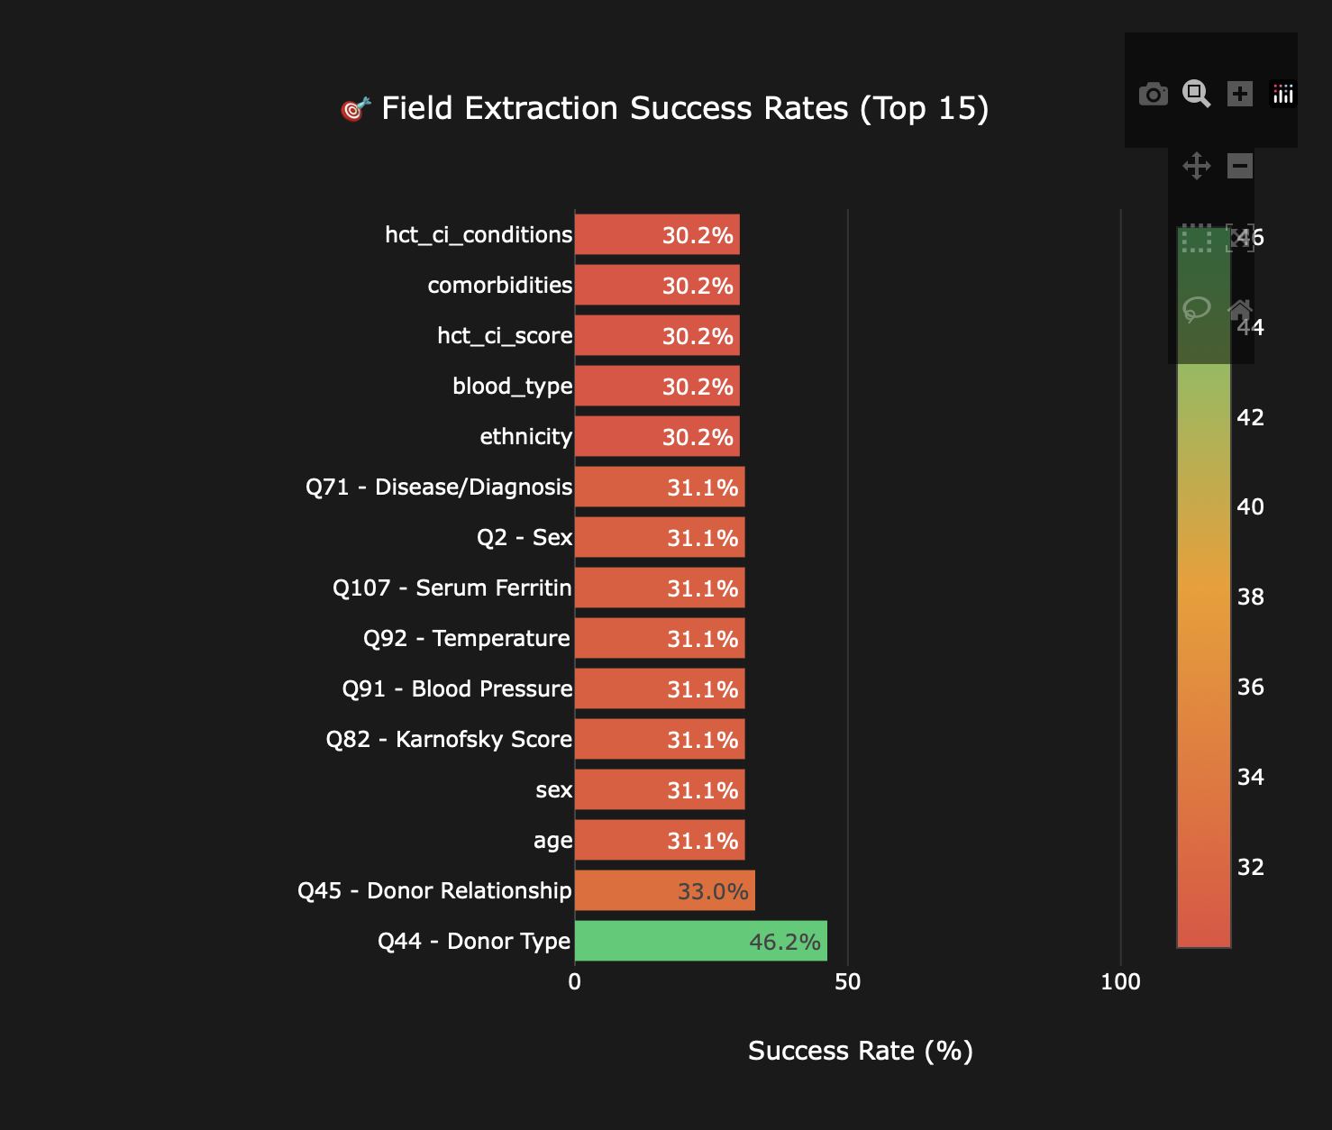Reset axes with the home icon
Screen dimensions: 1332x1130
(1241, 309)
